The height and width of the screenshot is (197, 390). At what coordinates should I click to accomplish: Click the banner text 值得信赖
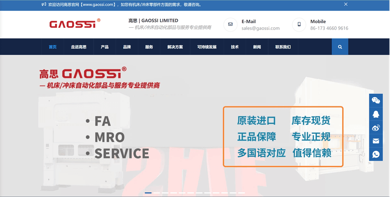point(312,153)
